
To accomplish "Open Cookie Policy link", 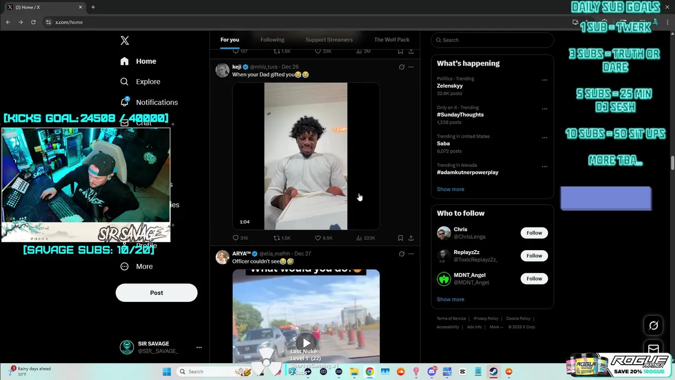I will click(x=518, y=319).
